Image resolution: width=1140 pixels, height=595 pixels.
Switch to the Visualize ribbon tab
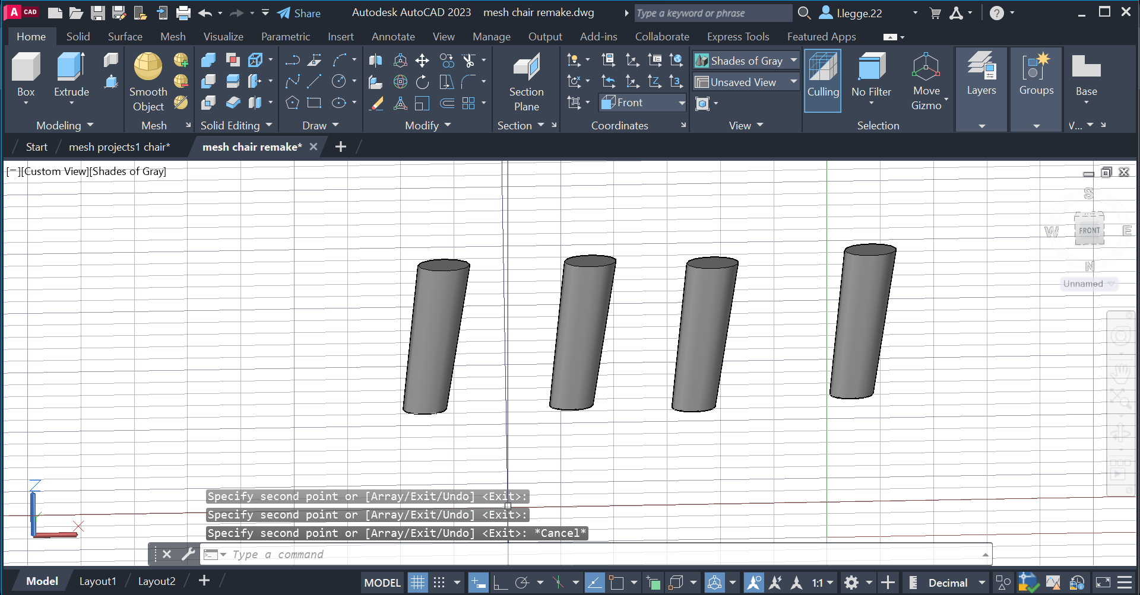[x=223, y=36]
